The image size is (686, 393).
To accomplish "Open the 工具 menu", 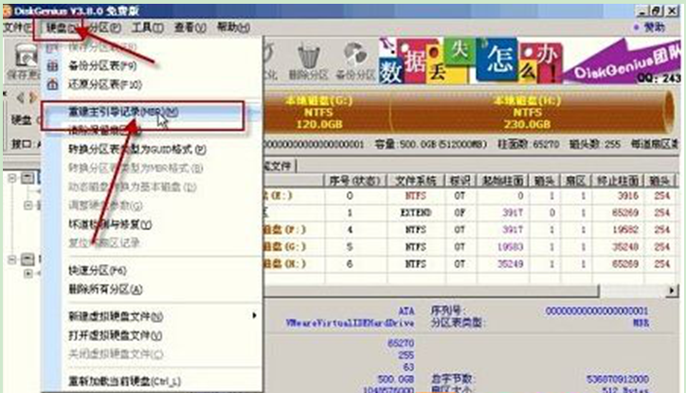I will coord(148,27).
